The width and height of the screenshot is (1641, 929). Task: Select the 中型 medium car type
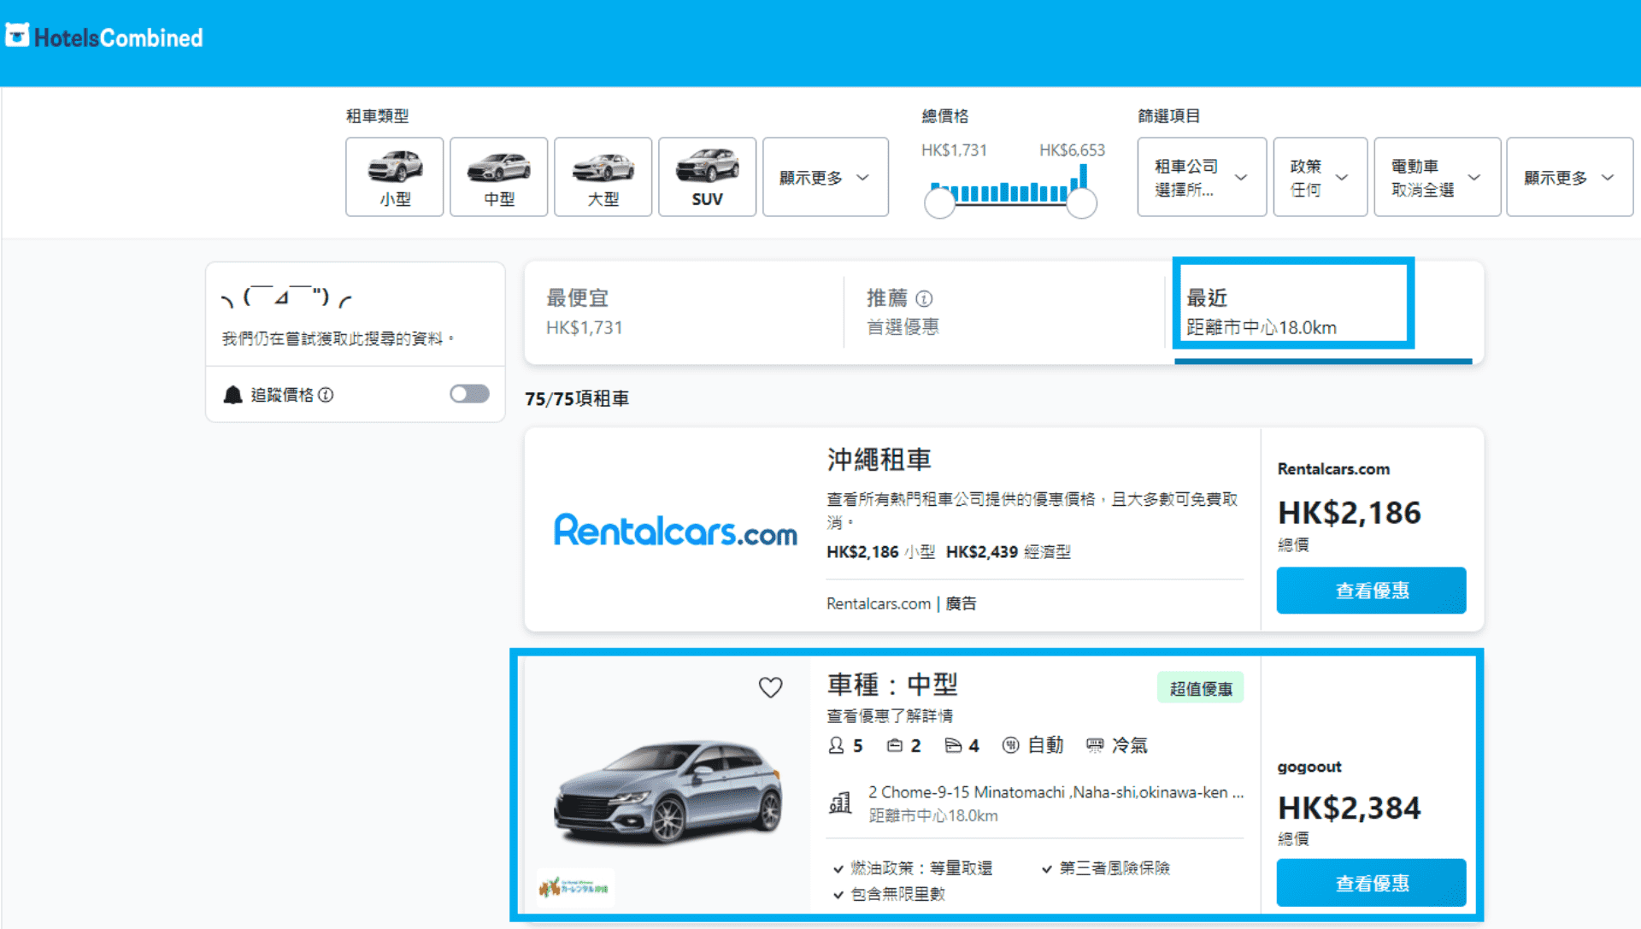[x=499, y=177]
